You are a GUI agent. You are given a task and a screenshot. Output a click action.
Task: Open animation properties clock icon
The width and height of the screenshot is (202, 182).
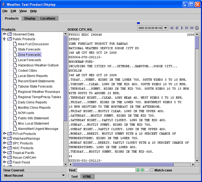(x=197, y=28)
